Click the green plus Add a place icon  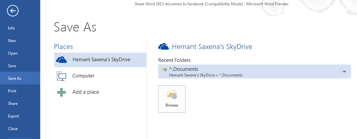click(61, 92)
